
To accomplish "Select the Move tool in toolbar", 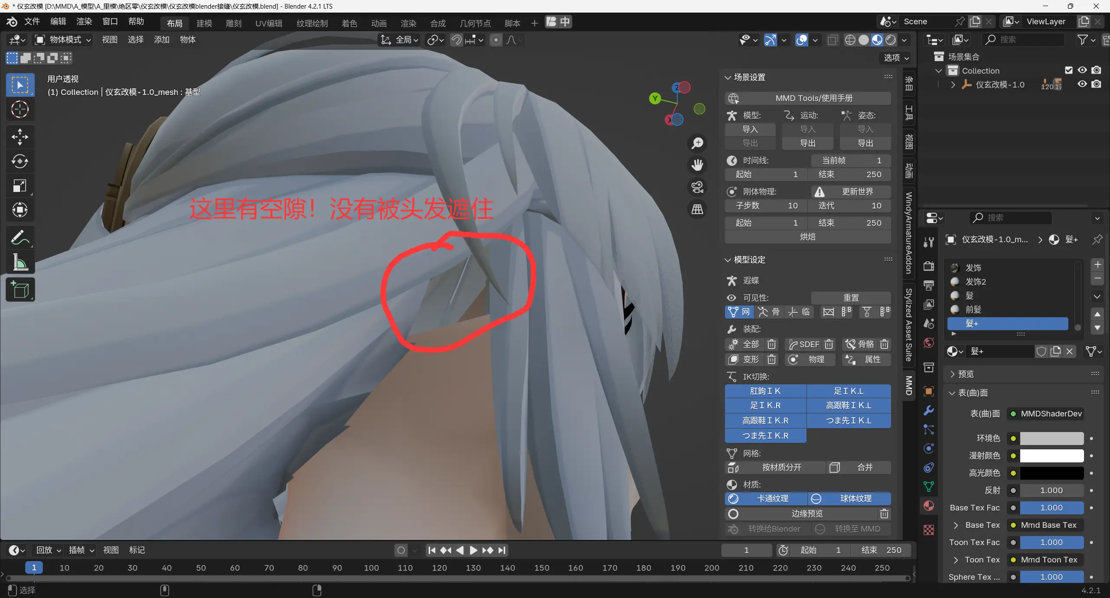I will (20, 137).
